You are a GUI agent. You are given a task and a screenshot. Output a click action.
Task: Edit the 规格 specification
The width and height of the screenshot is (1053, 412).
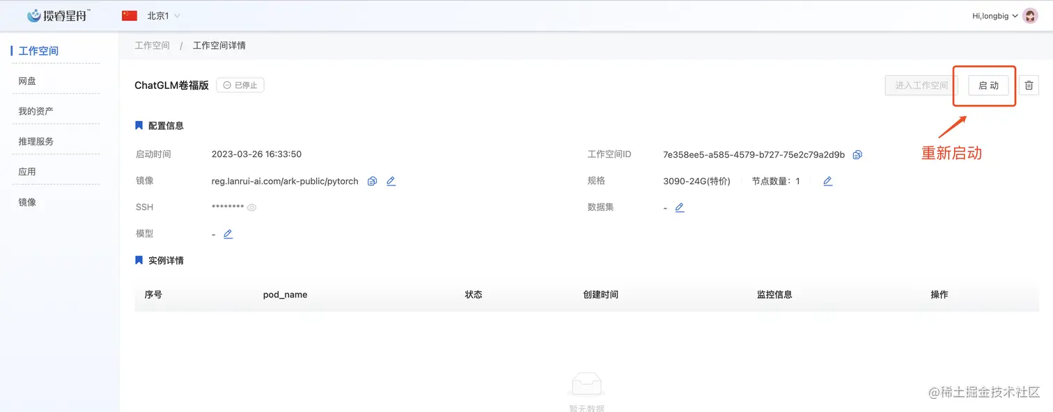point(827,181)
